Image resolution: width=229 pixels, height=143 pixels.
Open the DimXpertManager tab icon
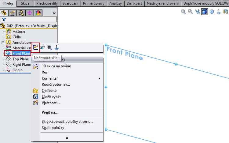pos(30,13)
